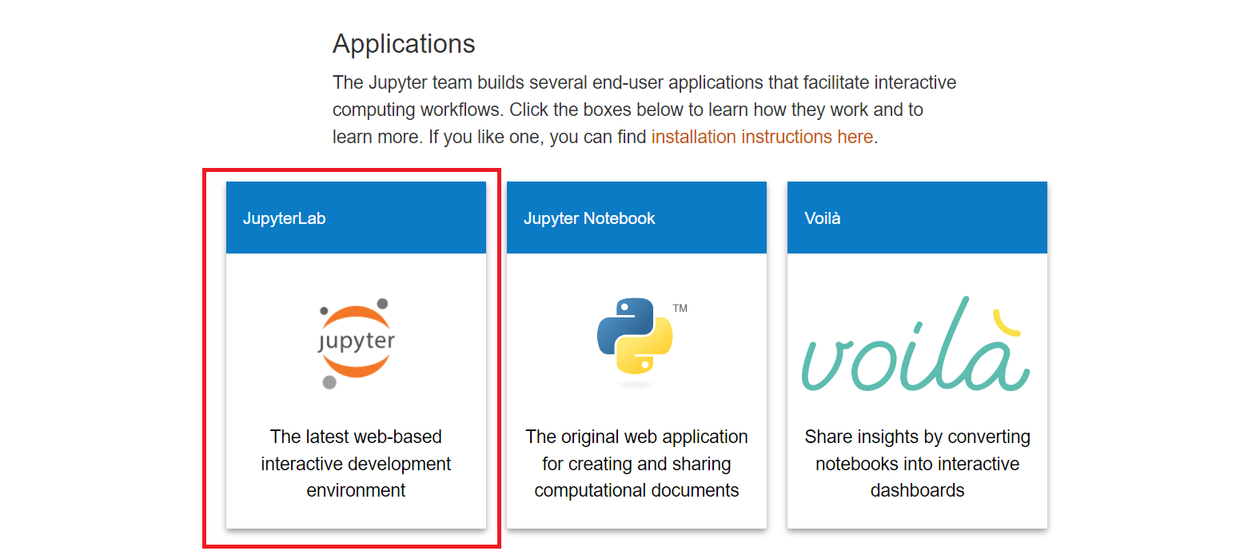The image size is (1236, 559).
Task: Click the 'Share insights by converting notebooks' description
Action: coord(917,464)
